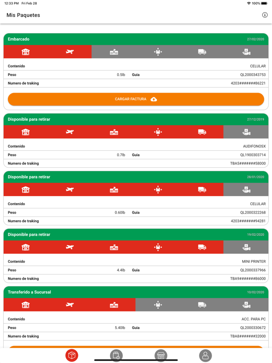This screenshot has width=272, height=363.
Task: Tap warehouse icon in Embarcado package tracker
Action: point(25,52)
